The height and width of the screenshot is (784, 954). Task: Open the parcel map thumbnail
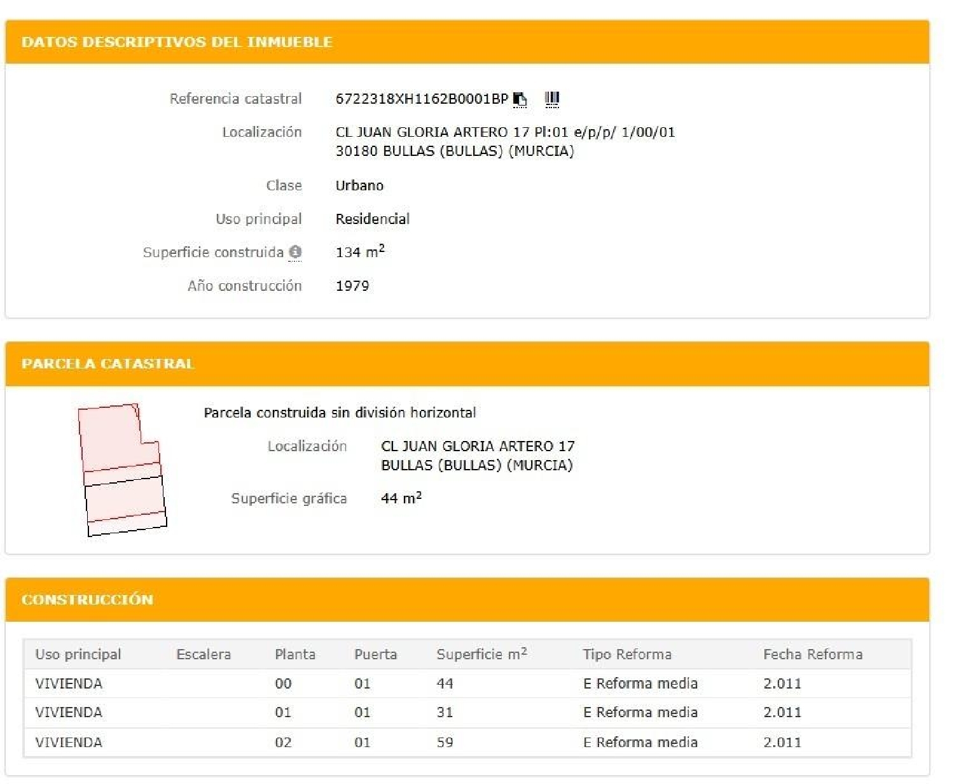pos(122,470)
